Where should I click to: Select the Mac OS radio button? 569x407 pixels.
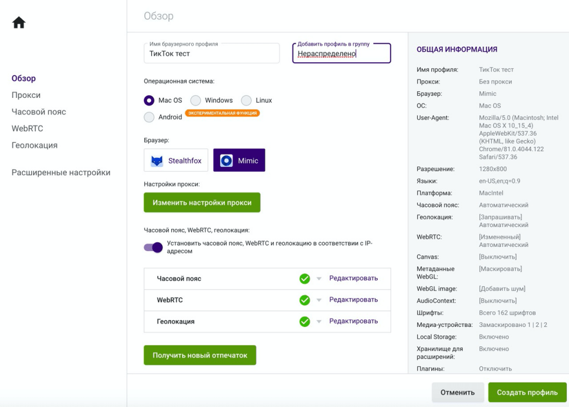[149, 101]
